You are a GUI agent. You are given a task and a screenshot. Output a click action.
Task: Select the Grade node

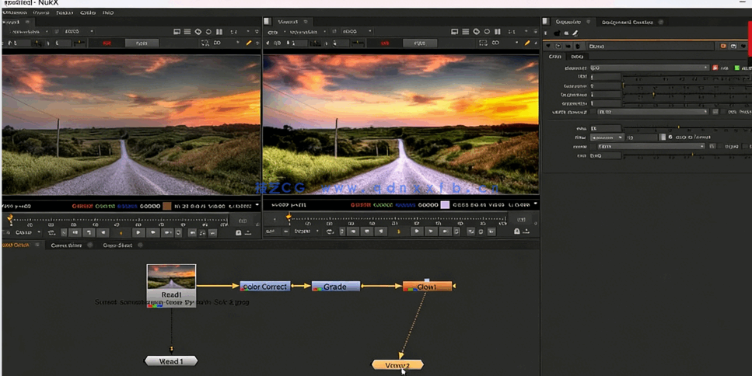pyautogui.click(x=335, y=287)
